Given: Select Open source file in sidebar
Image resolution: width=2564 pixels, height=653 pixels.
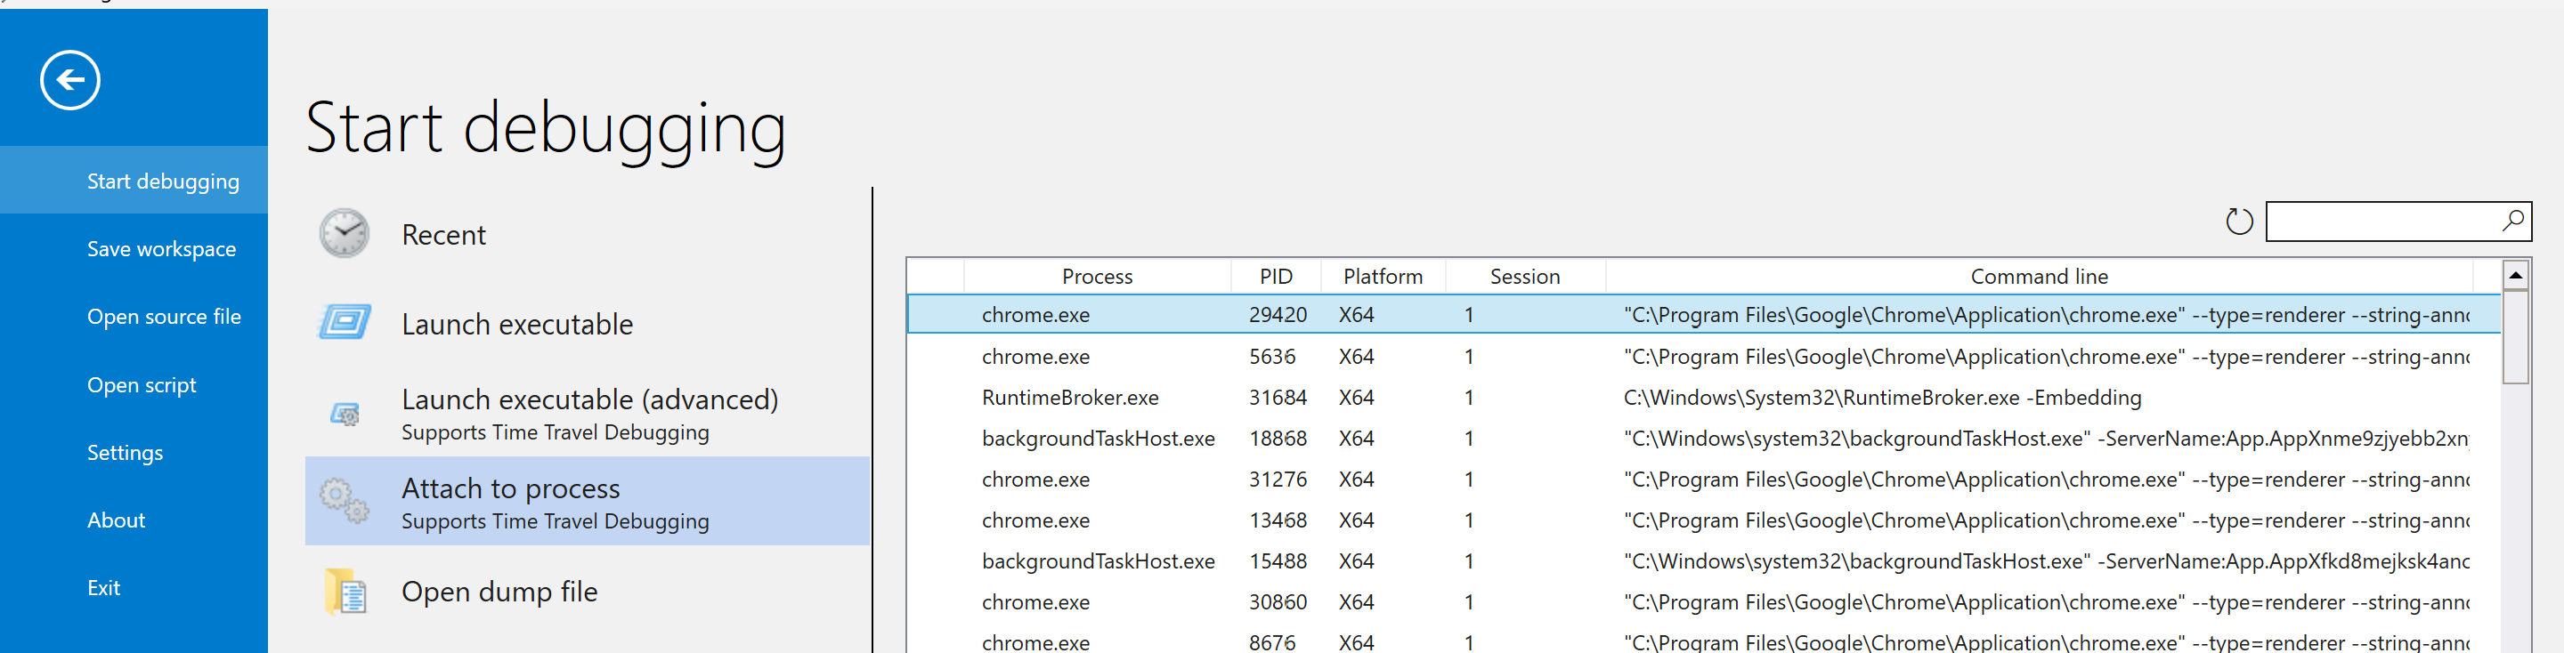Looking at the screenshot, I should click(163, 316).
